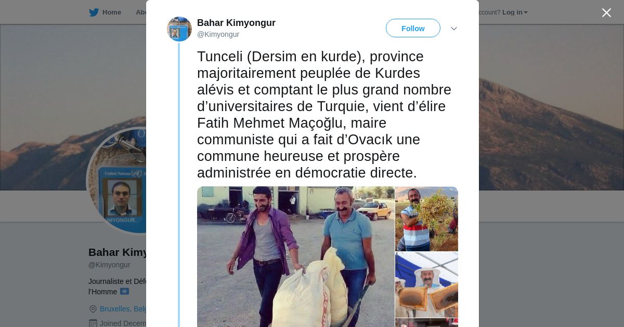624x327 pixels.
Task: Click the Bruxelles location link
Action: pos(123,309)
